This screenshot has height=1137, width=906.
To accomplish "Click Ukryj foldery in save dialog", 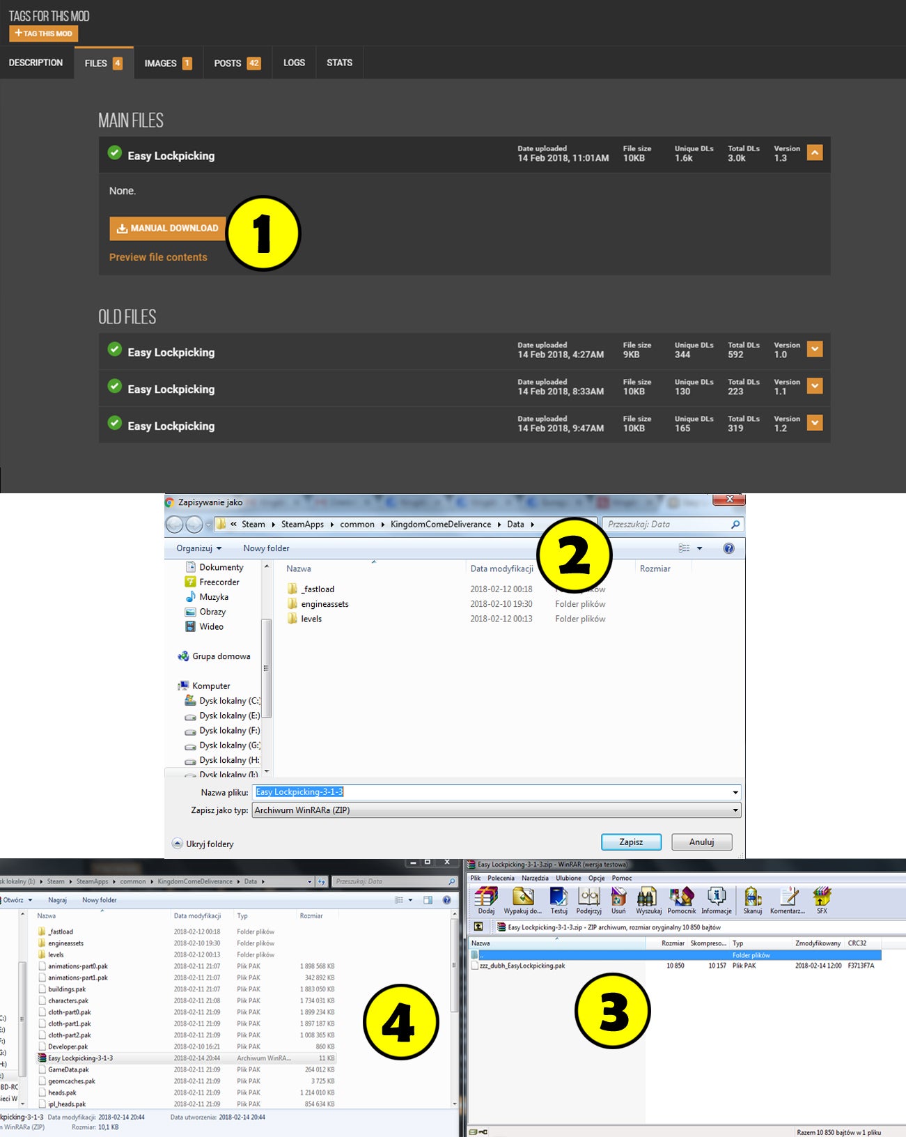I will tap(203, 844).
